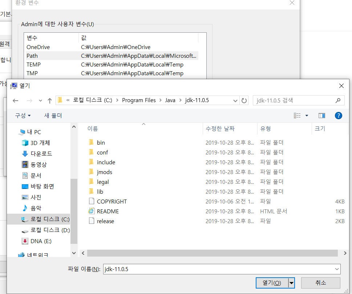Screen dimensions: 352x294
Task: Open help with the question mark icon
Action: [x=338, y=116]
